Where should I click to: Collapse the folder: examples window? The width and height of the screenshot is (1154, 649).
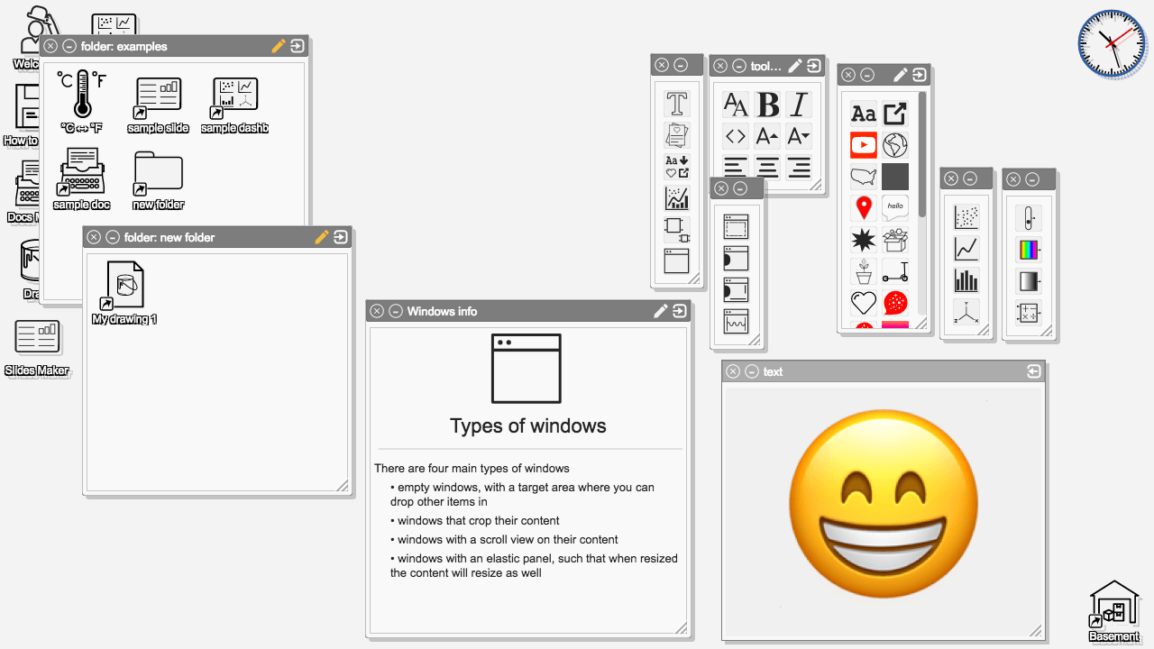pyautogui.click(x=69, y=46)
